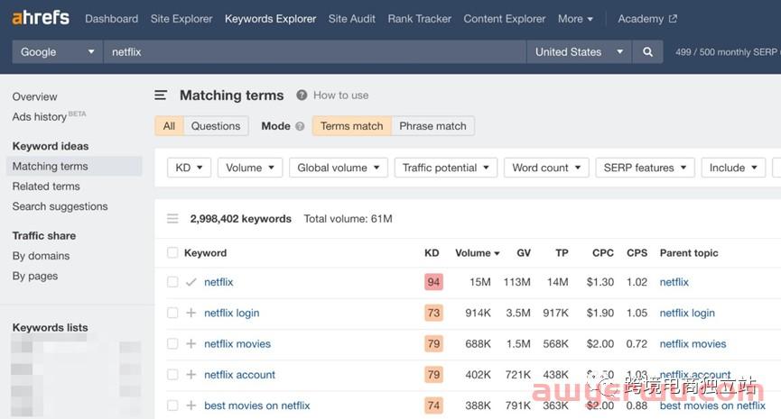This screenshot has width=781, height=419.
Task: Open Site Audit from top navigation
Action: point(351,19)
